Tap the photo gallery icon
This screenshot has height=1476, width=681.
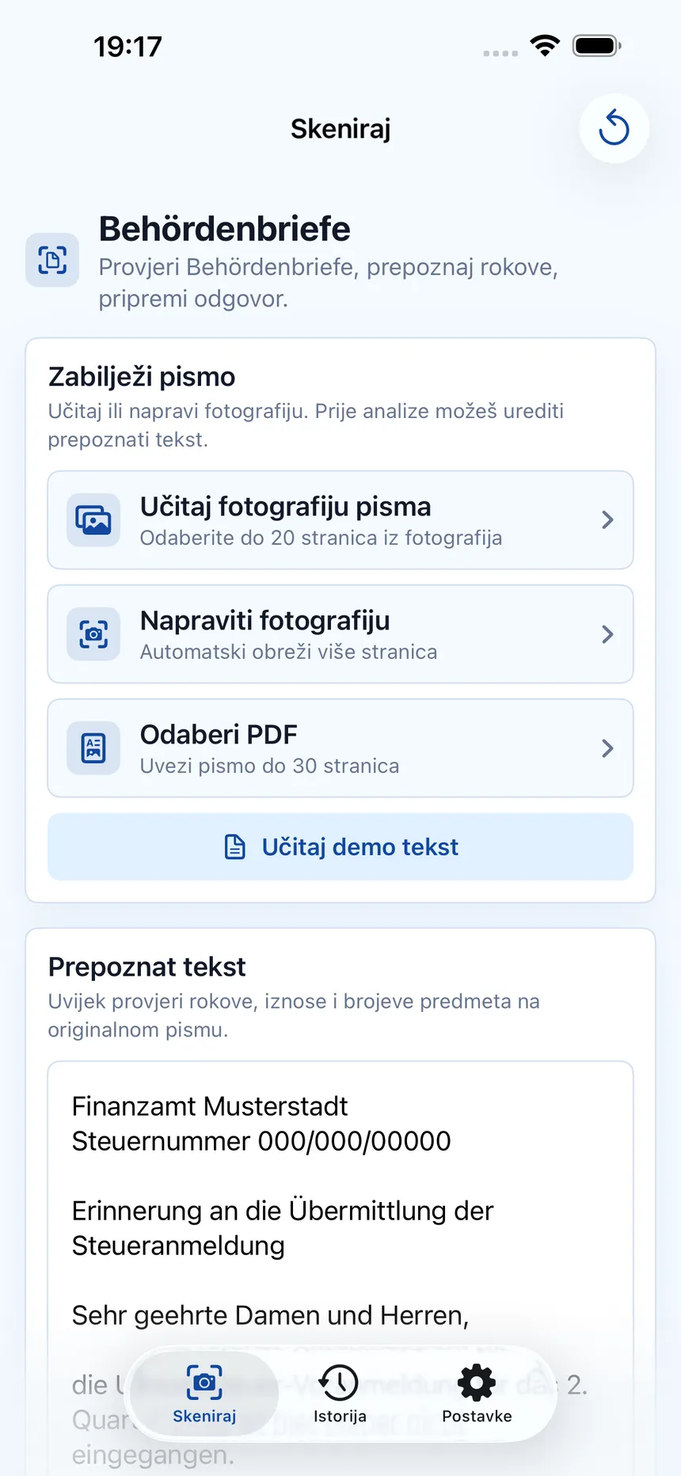93,520
